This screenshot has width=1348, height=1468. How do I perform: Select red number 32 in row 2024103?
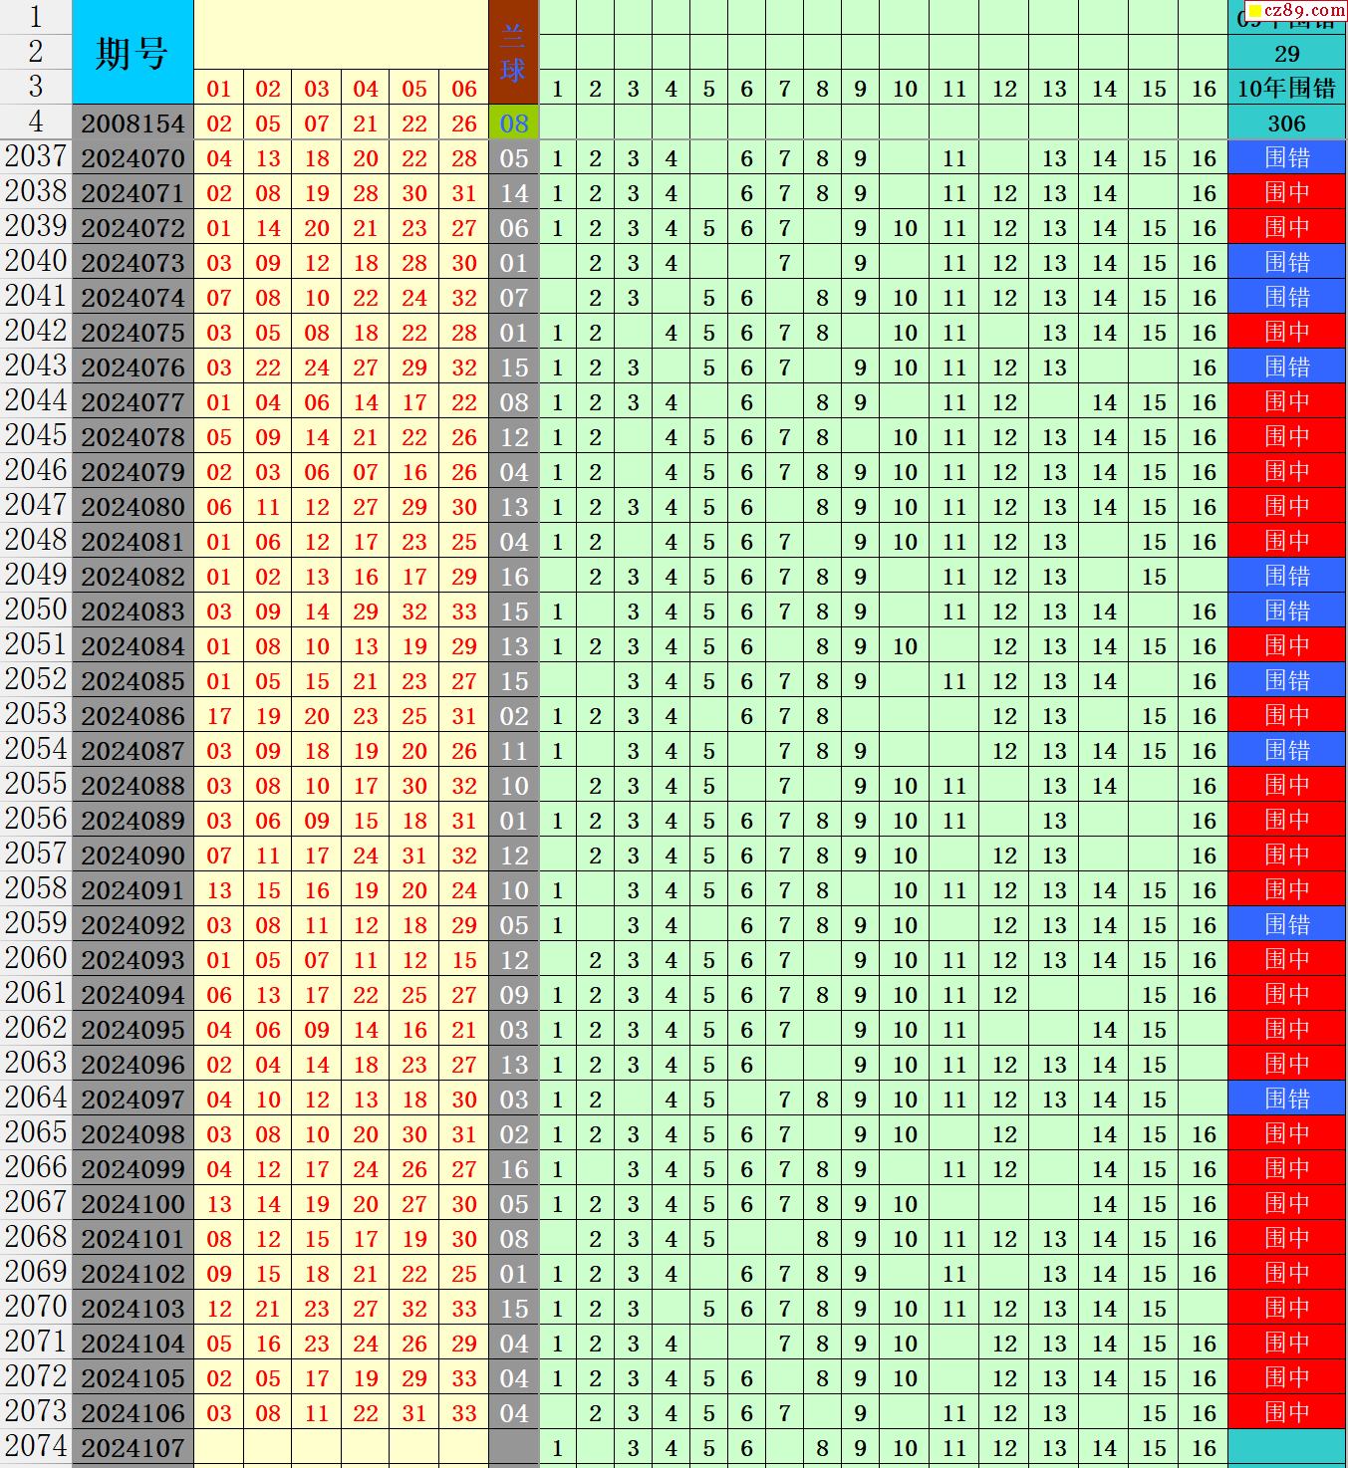click(x=414, y=1309)
